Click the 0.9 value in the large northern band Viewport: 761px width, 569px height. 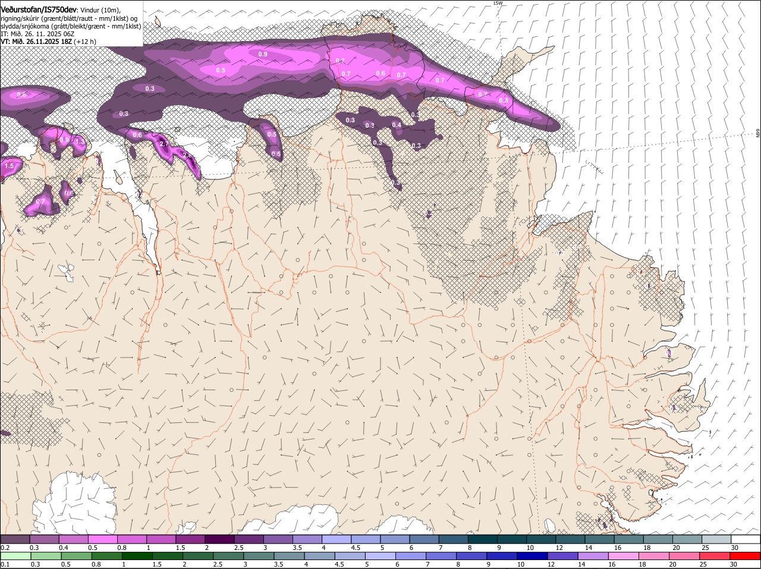tap(263, 54)
